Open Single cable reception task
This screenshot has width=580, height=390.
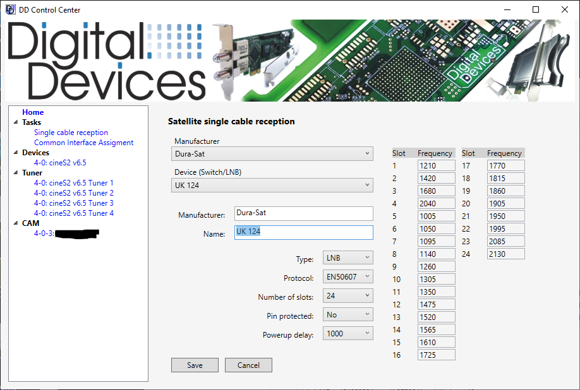click(x=71, y=133)
